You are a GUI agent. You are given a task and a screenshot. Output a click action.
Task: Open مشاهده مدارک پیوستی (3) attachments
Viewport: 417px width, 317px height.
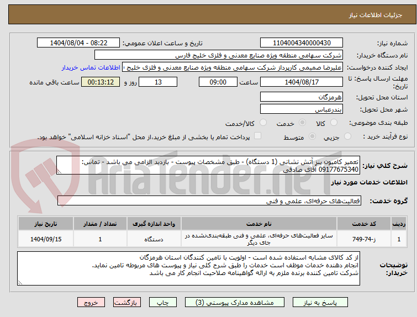(x=235, y=303)
